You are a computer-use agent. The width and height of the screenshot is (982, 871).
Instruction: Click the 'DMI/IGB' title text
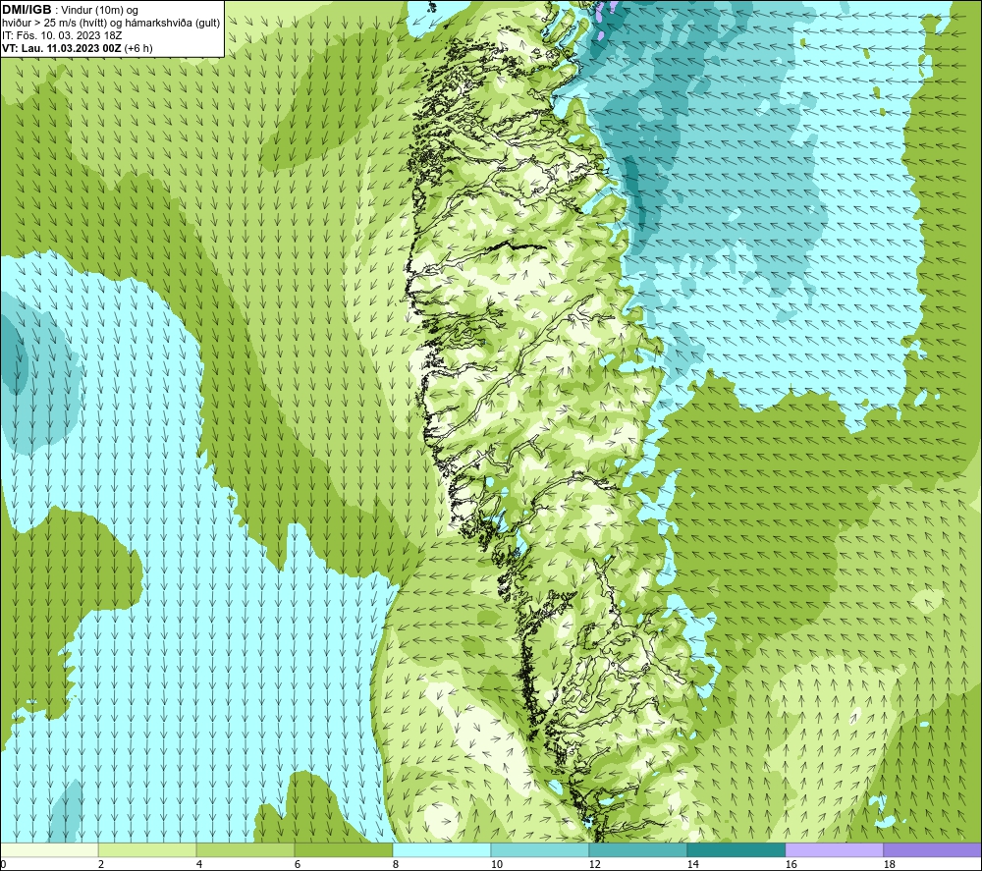[x=27, y=10]
